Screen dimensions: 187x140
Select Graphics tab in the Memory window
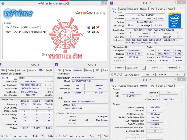point(161,86)
